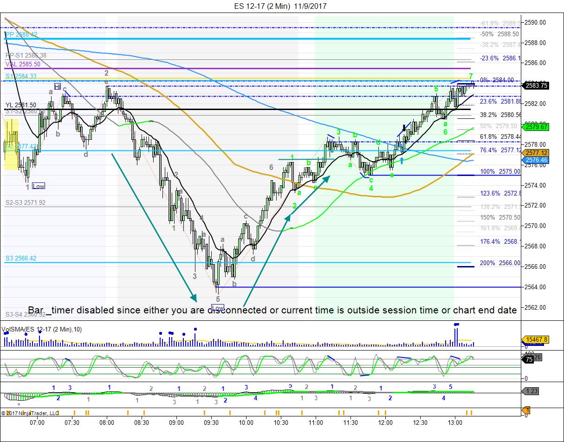Click the 2572.00 price axis label

[536, 205]
